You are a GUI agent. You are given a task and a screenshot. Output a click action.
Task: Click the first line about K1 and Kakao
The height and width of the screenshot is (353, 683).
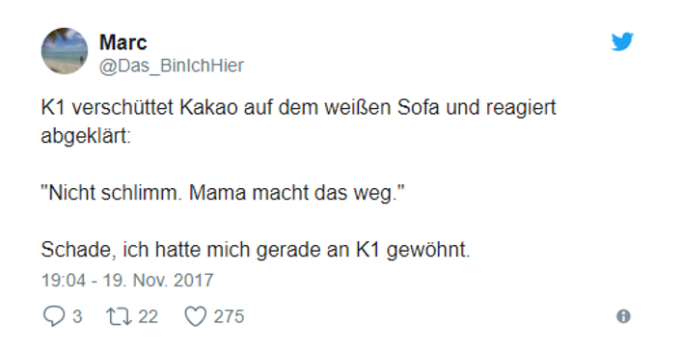(x=298, y=107)
